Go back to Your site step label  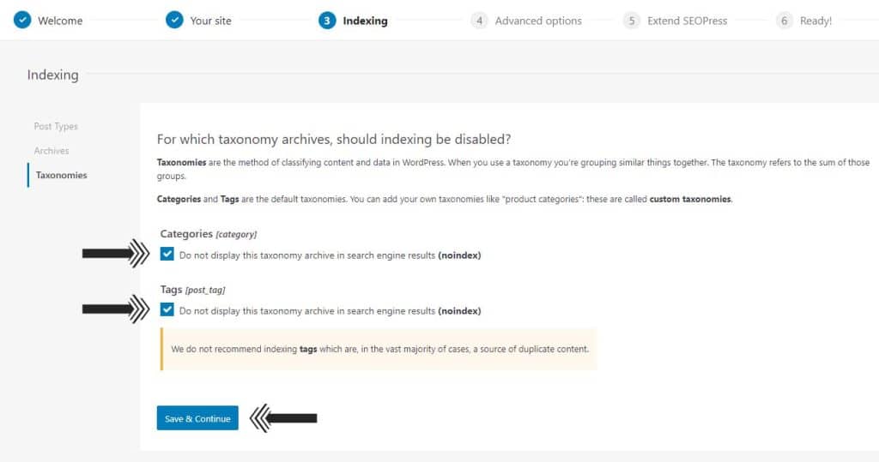pyautogui.click(x=211, y=21)
